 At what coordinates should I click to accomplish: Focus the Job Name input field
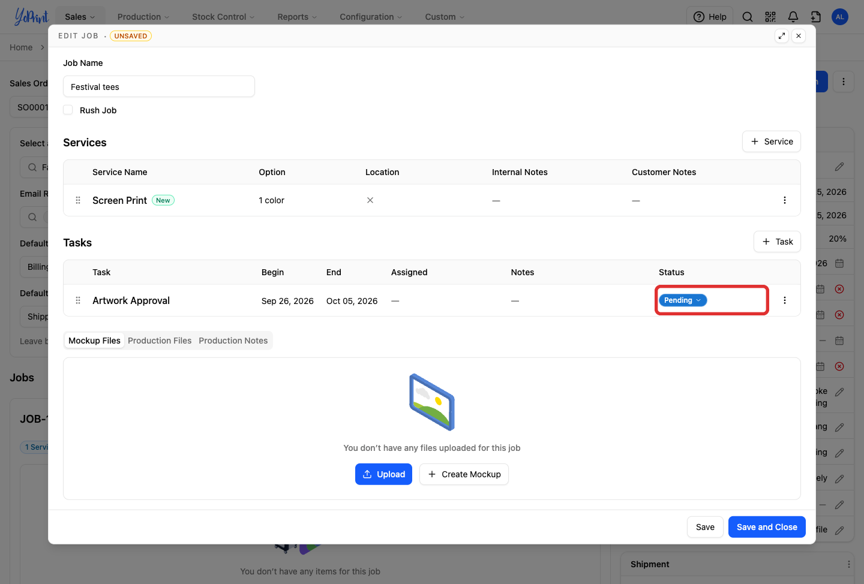pos(159,86)
